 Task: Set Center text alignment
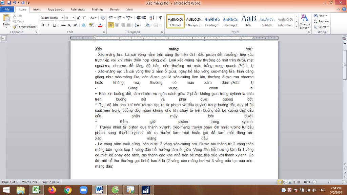pos(117,25)
